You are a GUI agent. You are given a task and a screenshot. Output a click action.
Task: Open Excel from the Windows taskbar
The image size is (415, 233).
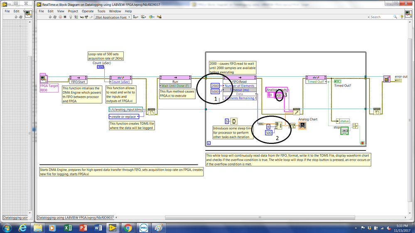click(x=67, y=228)
